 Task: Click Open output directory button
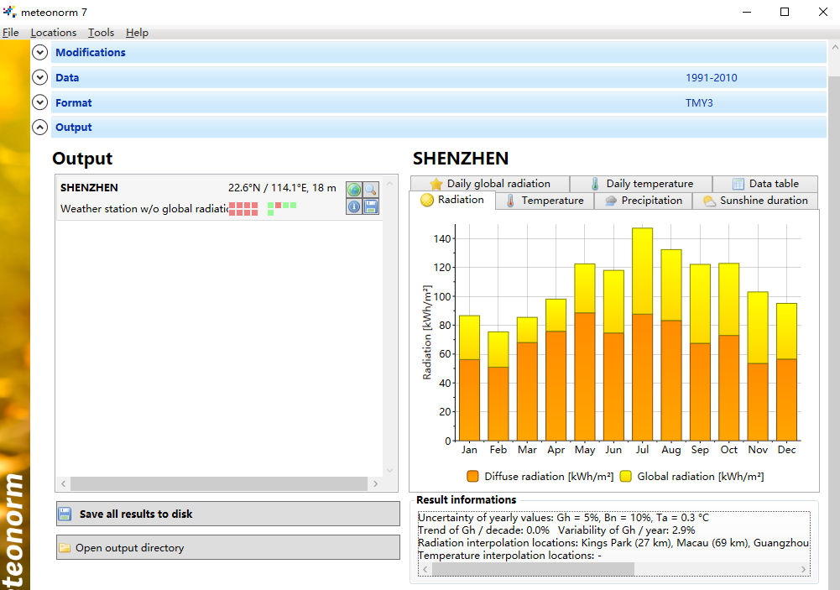pyautogui.click(x=227, y=548)
